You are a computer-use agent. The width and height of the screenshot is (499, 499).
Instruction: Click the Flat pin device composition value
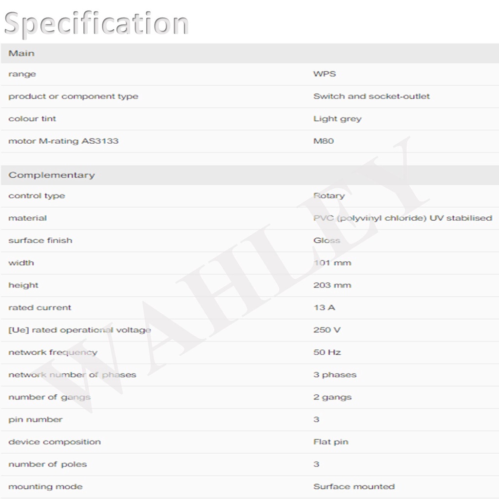[x=331, y=442]
